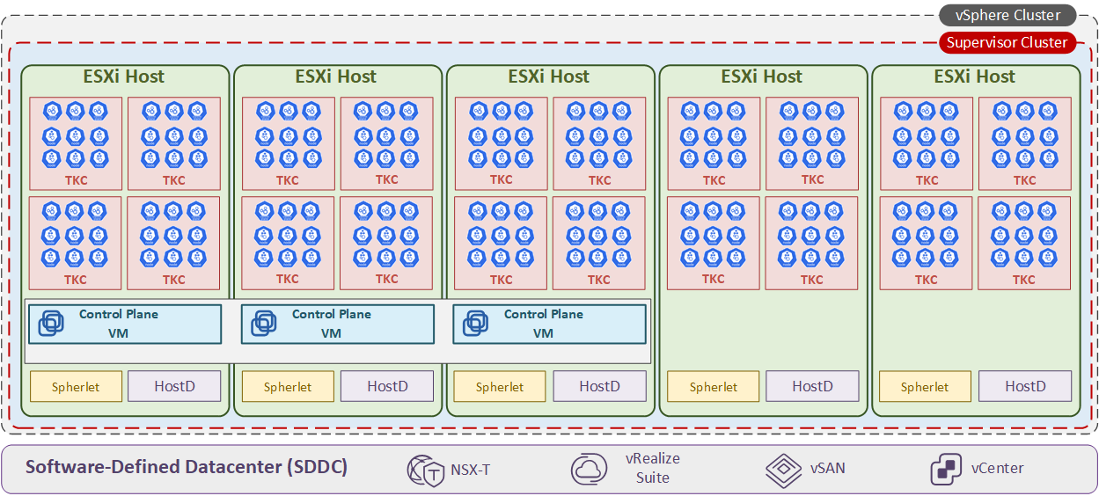Select HostD box in the fourth host
Screen dimensions: 1099x496
pyautogui.click(x=812, y=386)
